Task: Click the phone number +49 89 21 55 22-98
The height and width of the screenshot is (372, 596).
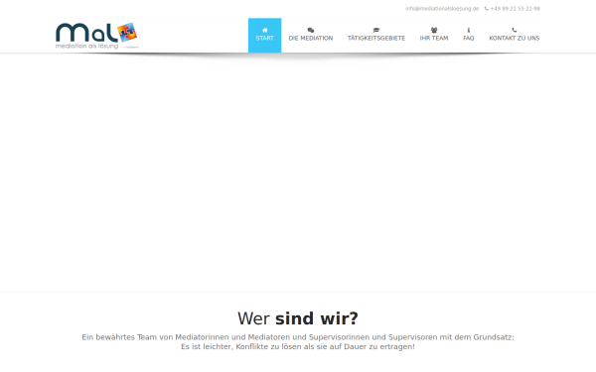Action: pos(515,8)
